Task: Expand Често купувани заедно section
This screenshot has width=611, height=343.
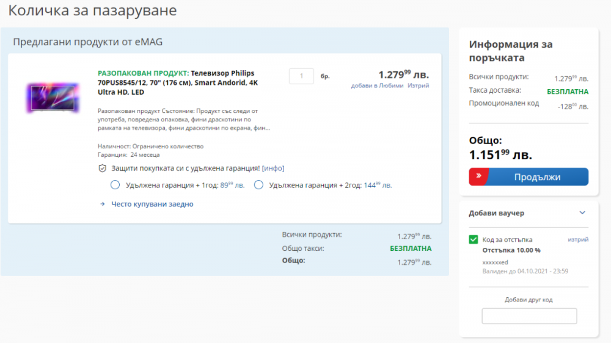Action: click(152, 204)
